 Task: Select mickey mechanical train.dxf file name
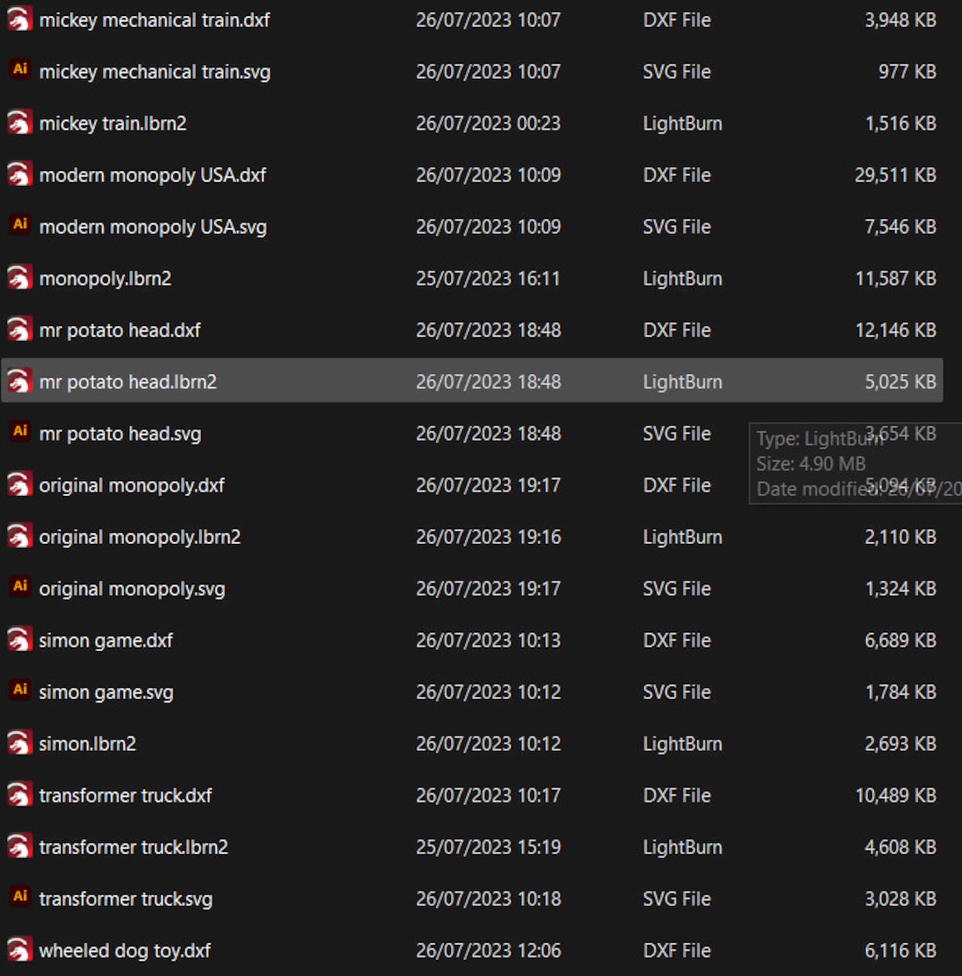click(154, 20)
